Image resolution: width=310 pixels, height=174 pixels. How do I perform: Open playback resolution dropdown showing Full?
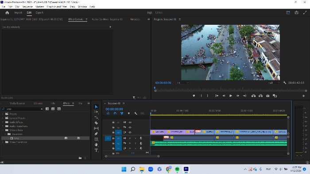(274, 83)
